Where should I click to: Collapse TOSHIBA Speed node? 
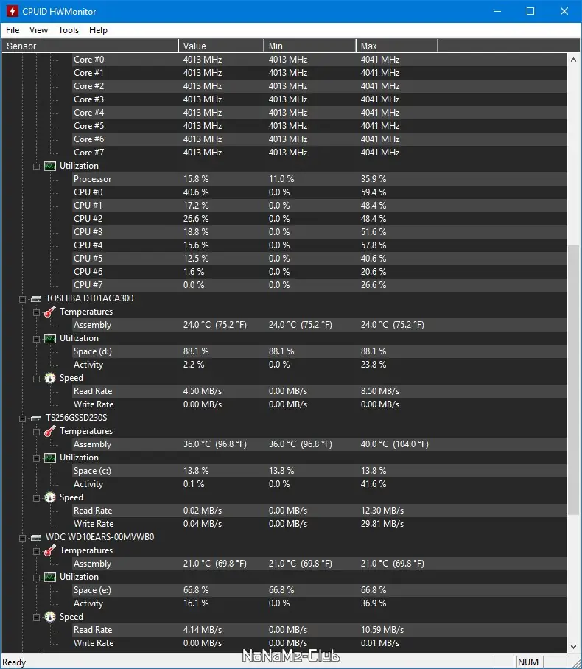tap(36, 379)
